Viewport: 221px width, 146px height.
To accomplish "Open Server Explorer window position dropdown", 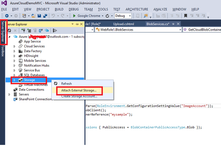I will tap(72, 24).
